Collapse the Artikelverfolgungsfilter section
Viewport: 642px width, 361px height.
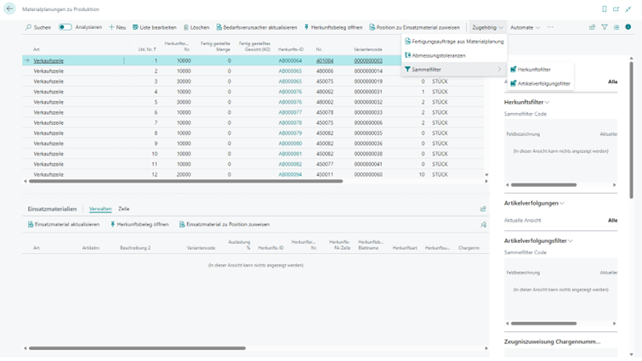539,241
